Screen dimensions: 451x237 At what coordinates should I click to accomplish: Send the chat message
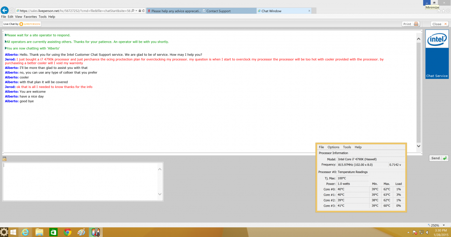pos(439,158)
